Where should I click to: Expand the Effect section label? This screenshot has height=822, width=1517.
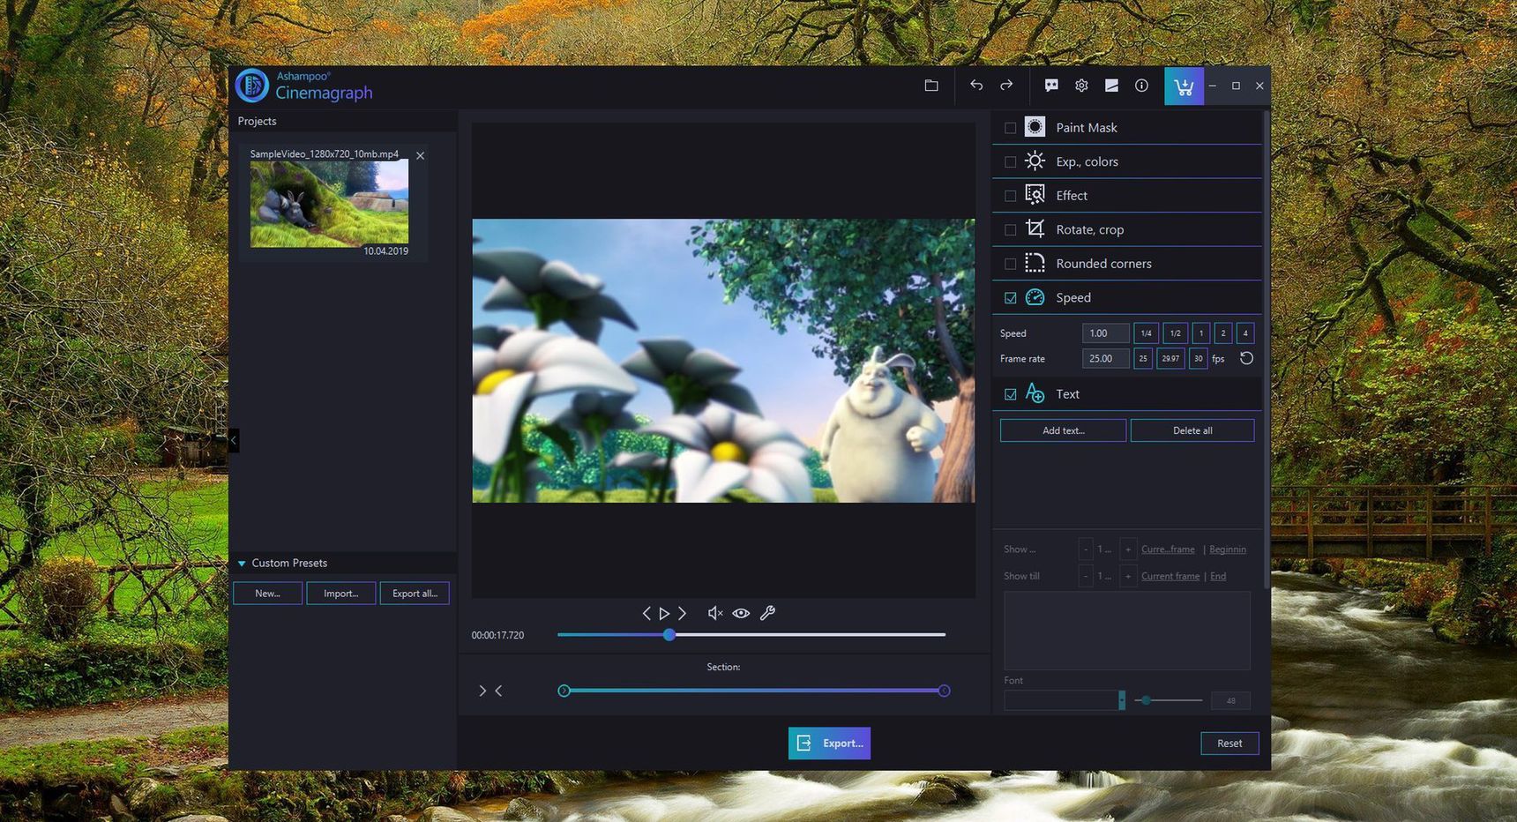pos(1072,196)
